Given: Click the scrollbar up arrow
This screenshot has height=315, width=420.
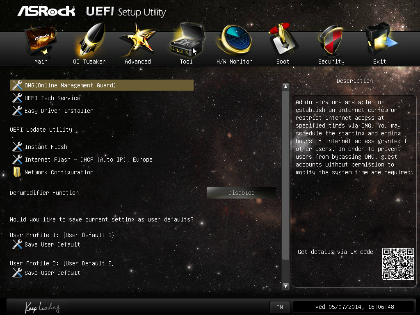Looking at the screenshot, I should [285, 87].
